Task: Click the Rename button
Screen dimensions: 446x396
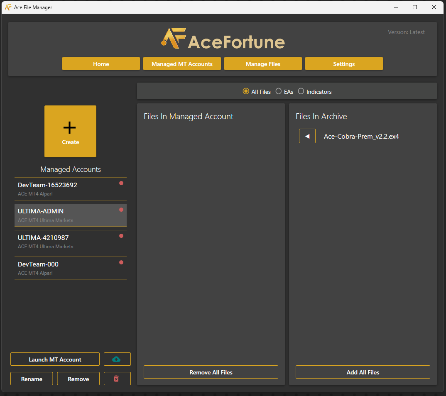Action: [32, 379]
